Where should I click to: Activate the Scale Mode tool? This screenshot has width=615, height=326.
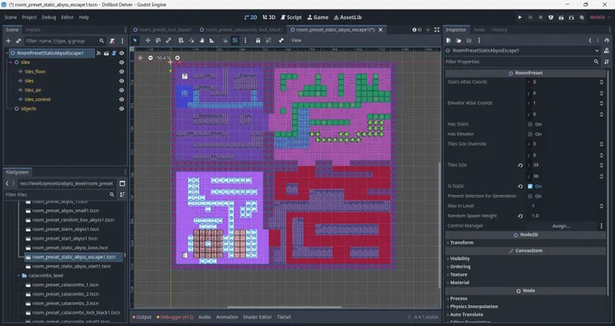pyautogui.click(x=168, y=41)
